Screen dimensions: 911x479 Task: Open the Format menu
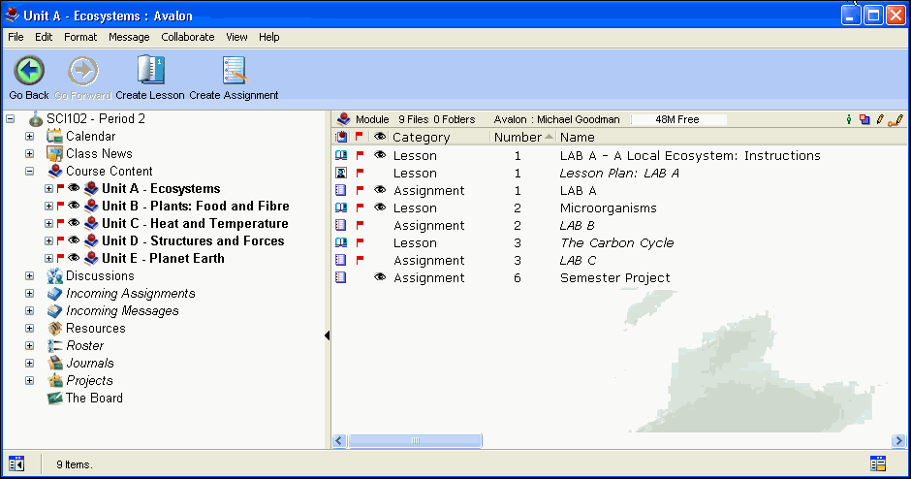coord(80,37)
